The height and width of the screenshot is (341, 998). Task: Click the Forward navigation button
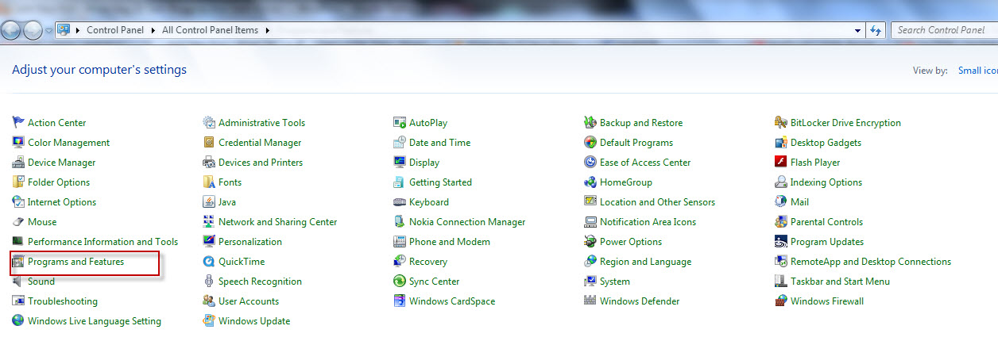click(33, 30)
